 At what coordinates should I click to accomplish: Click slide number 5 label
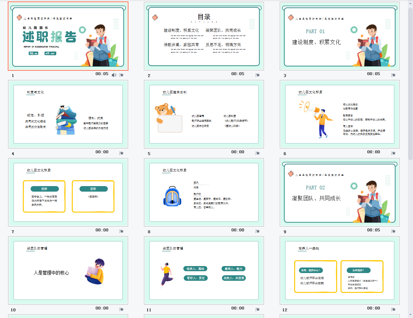tap(149, 153)
